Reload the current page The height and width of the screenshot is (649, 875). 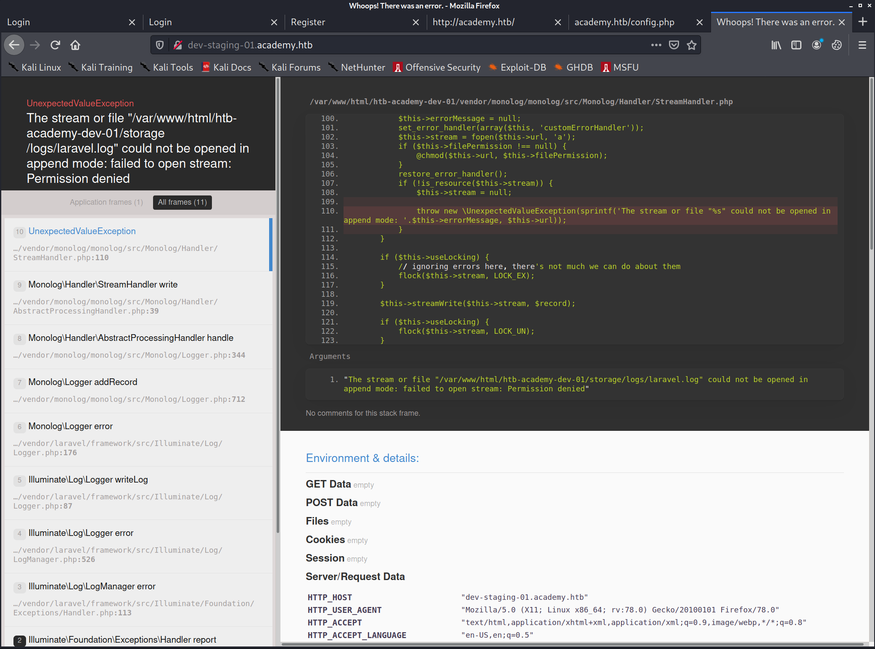coord(55,45)
